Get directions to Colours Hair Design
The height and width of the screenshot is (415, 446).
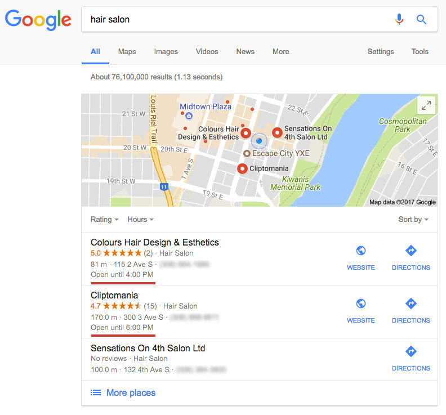(411, 258)
